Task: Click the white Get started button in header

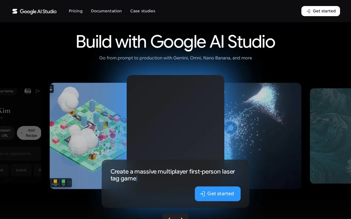Action: pos(321,11)
